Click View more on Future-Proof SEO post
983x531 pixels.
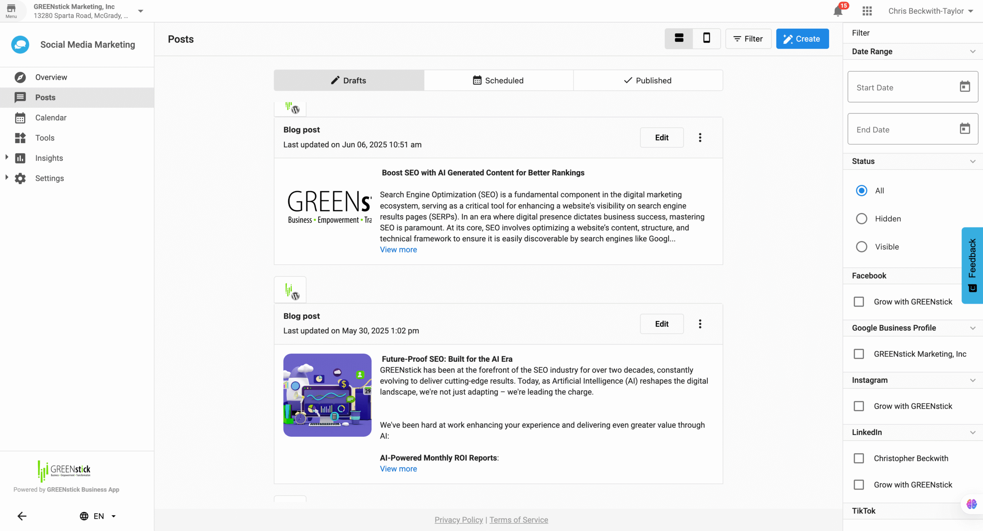point(398,468)
